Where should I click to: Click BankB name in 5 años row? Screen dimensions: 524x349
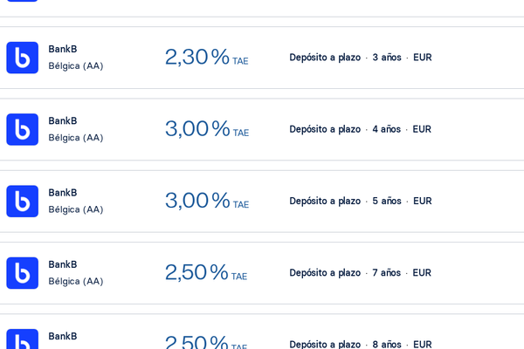[x=63, y=193]
